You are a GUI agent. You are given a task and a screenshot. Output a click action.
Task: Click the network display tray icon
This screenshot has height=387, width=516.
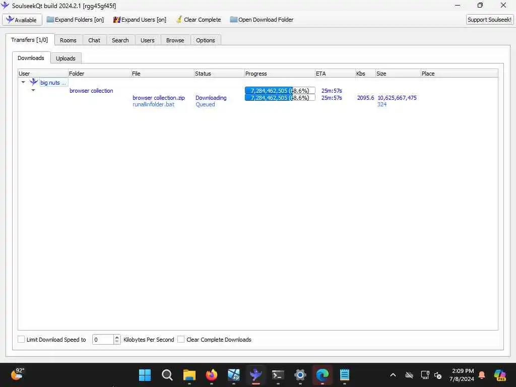tap(425, 375)
